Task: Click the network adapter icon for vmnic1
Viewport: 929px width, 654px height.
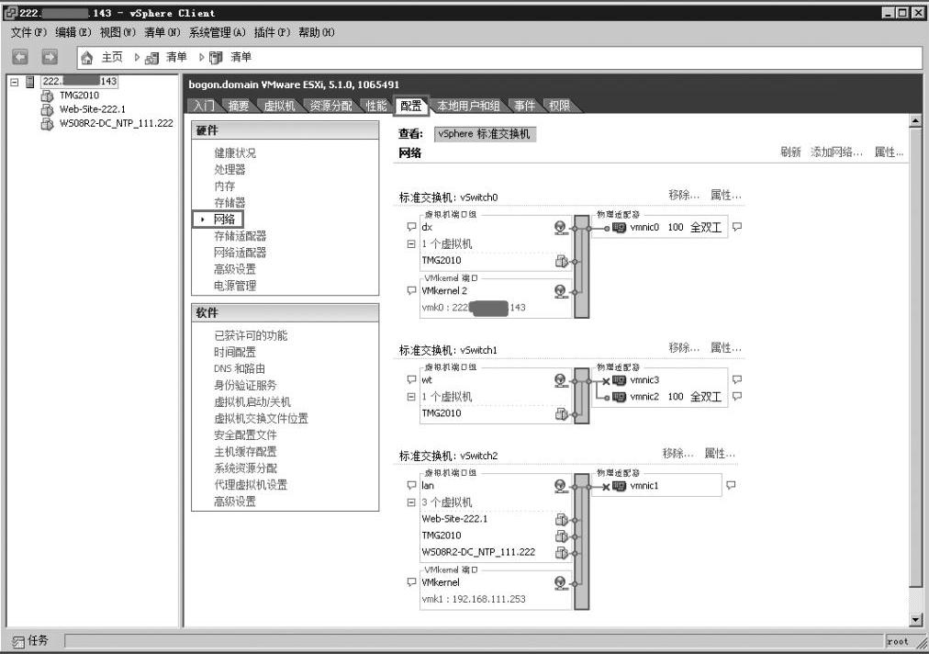Action: click(619, 486)
